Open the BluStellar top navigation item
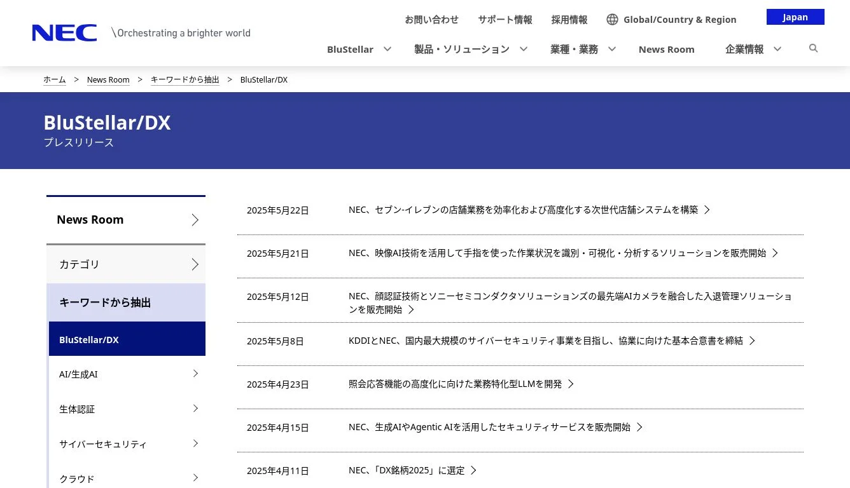The width and height of the screenshot is (850, 488). 350,50
